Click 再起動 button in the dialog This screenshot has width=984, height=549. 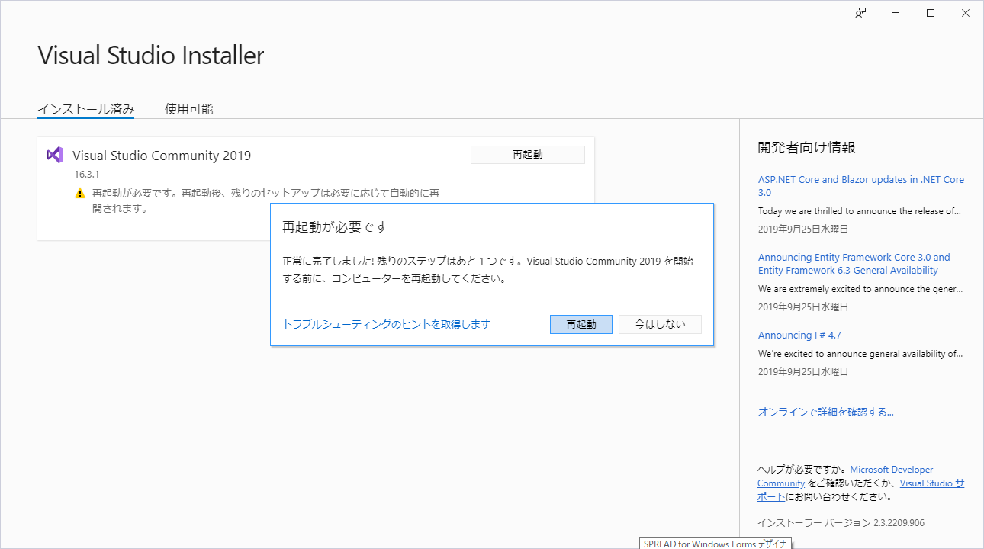(581, 324)
